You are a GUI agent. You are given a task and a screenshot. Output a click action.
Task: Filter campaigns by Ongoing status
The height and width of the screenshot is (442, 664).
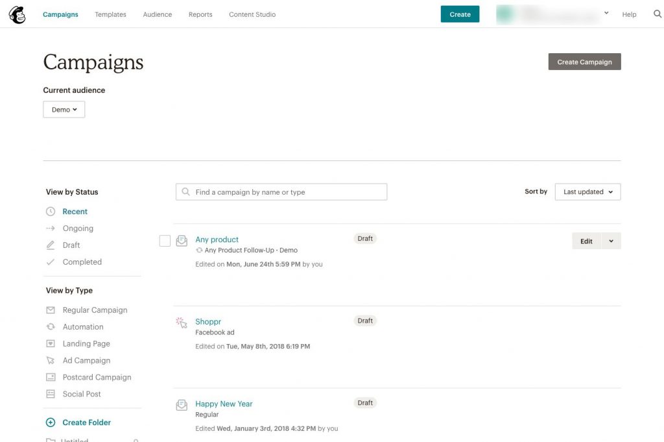click(78, 228)
